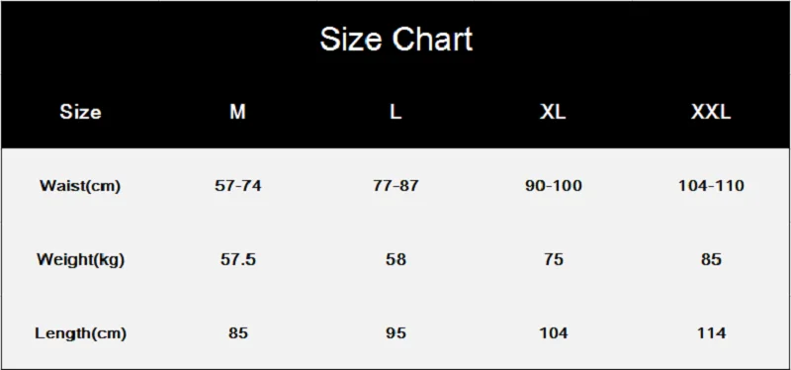Select the Length(cm) row label

[x=80, y=333]
